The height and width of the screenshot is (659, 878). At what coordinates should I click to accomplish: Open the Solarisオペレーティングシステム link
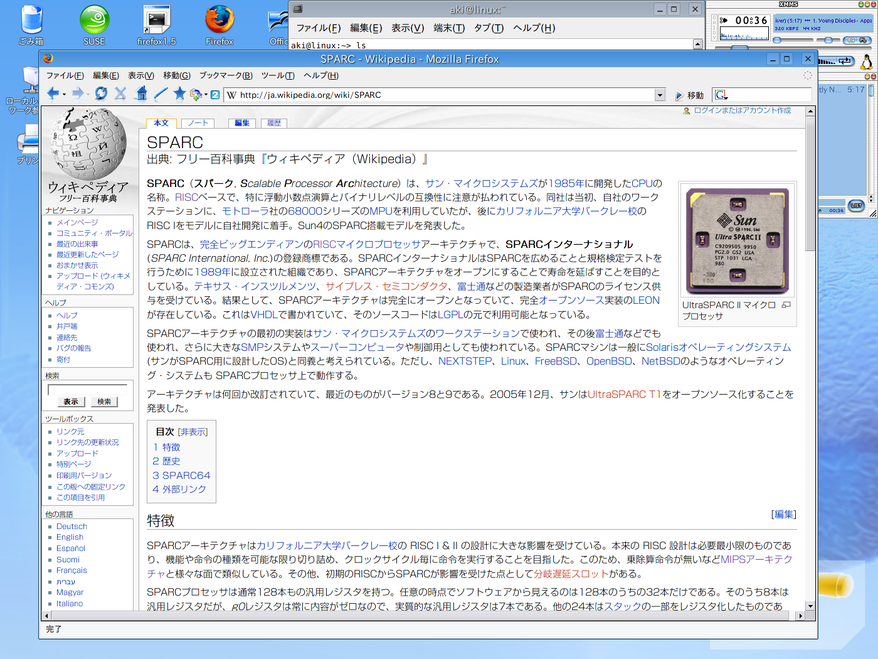(719, 347)
